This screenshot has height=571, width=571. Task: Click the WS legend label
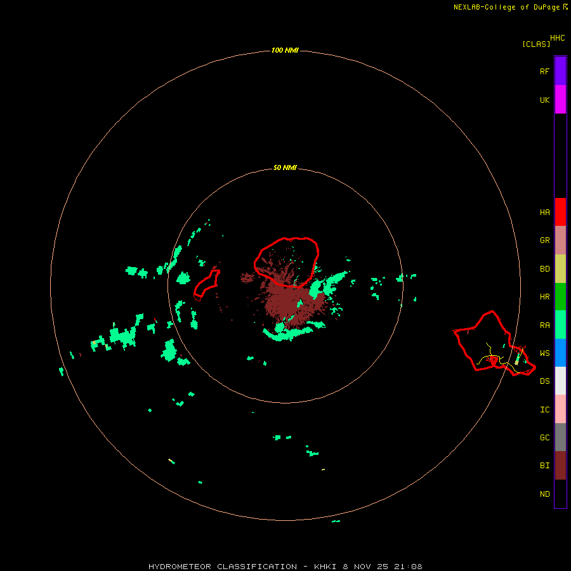pos(544,353)
